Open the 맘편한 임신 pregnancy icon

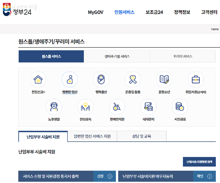pyautogui.click(x=70, y=80)
